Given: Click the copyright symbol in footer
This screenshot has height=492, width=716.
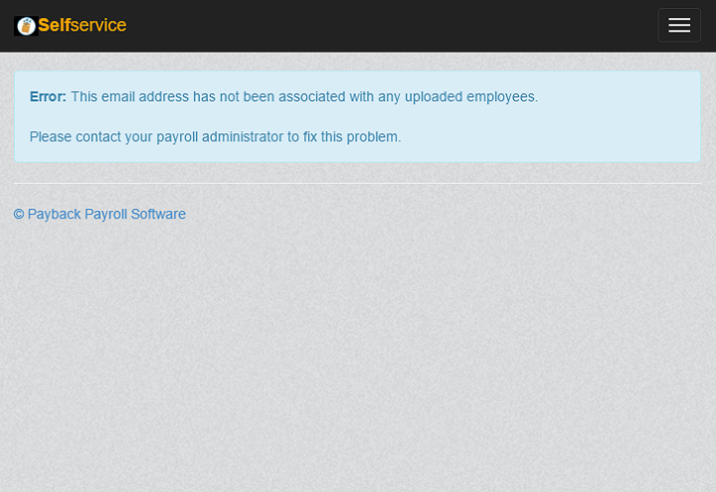Looking at the screenshot, I should [19, 215].
